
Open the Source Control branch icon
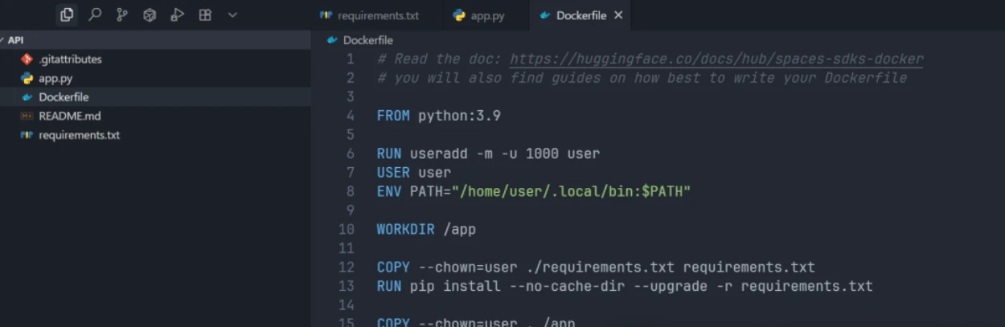click(x=122, y=14)
